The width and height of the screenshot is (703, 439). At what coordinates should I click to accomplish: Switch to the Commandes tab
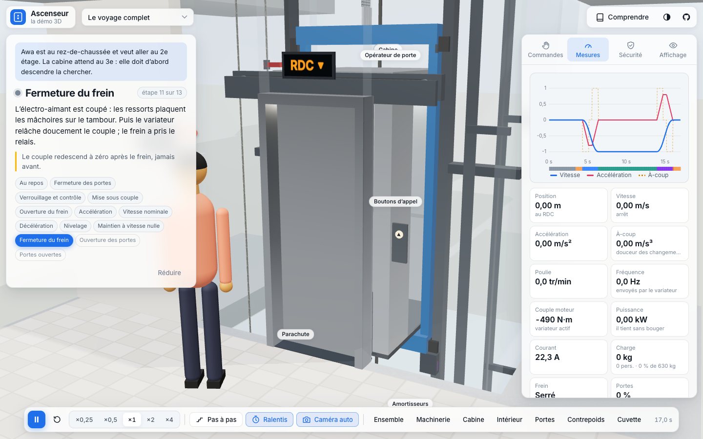click(x=545, y=50)
